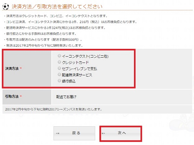Click the soccer ball icon beside the heading
Viewport: 194px width, 145px height.
coord(6,6)
